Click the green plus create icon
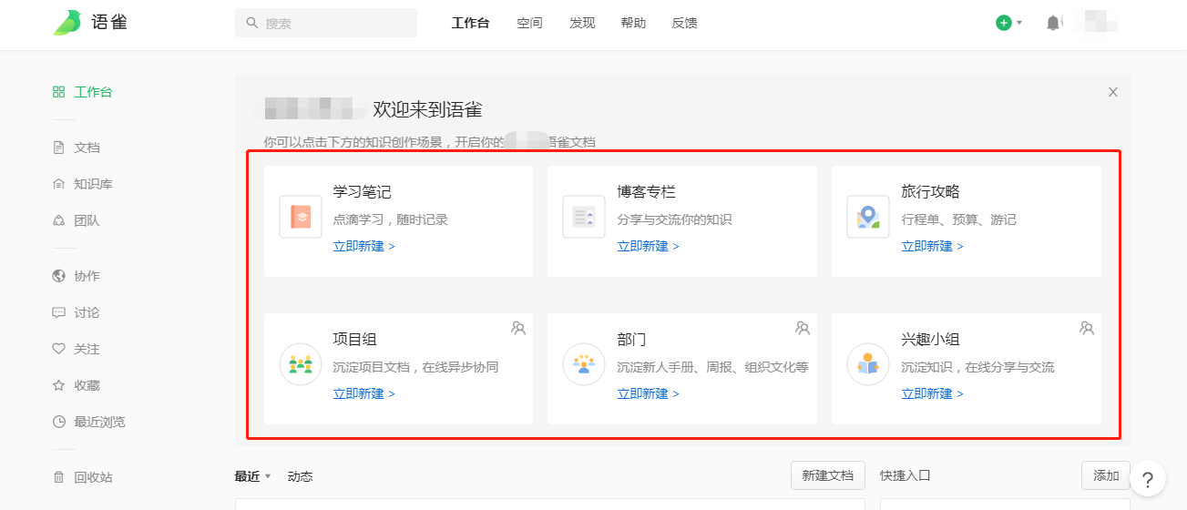 [1003, 23]
